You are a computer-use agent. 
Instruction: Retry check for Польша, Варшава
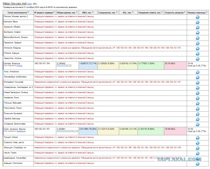pos(198,103)
